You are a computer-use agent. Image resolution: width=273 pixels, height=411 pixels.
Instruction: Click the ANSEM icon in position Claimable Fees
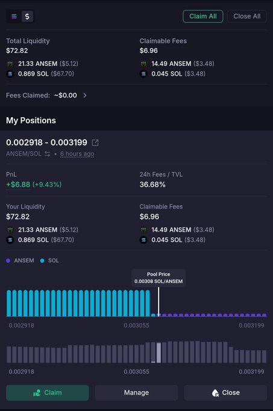(x=143, y=230)
